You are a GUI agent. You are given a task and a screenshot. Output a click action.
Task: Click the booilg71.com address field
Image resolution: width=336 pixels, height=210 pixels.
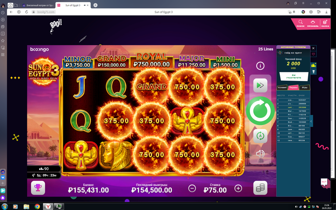[46, 12]
